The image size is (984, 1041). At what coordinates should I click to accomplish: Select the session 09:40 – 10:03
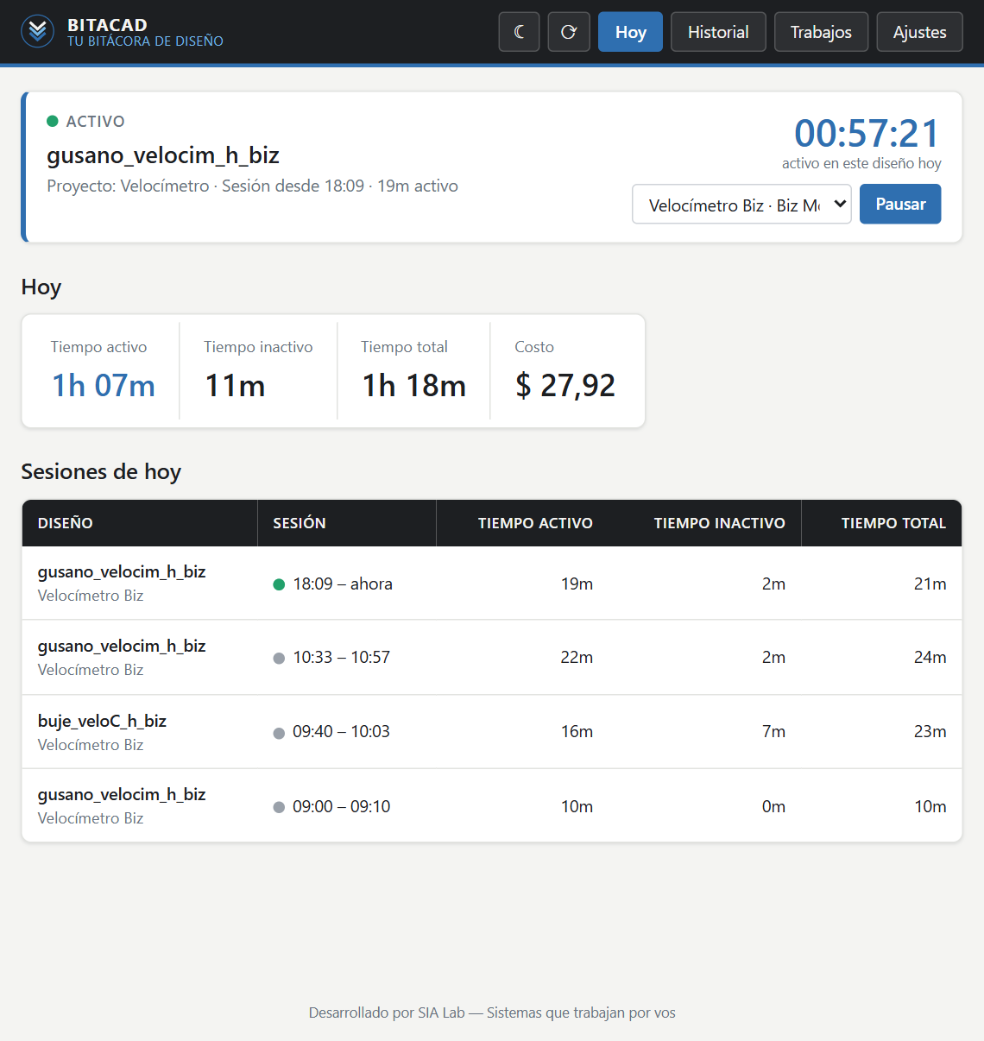click(492, 731)
